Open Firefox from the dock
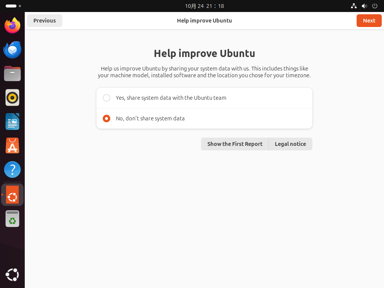Viewport: 384px width, 288px height. click(12, 25)
